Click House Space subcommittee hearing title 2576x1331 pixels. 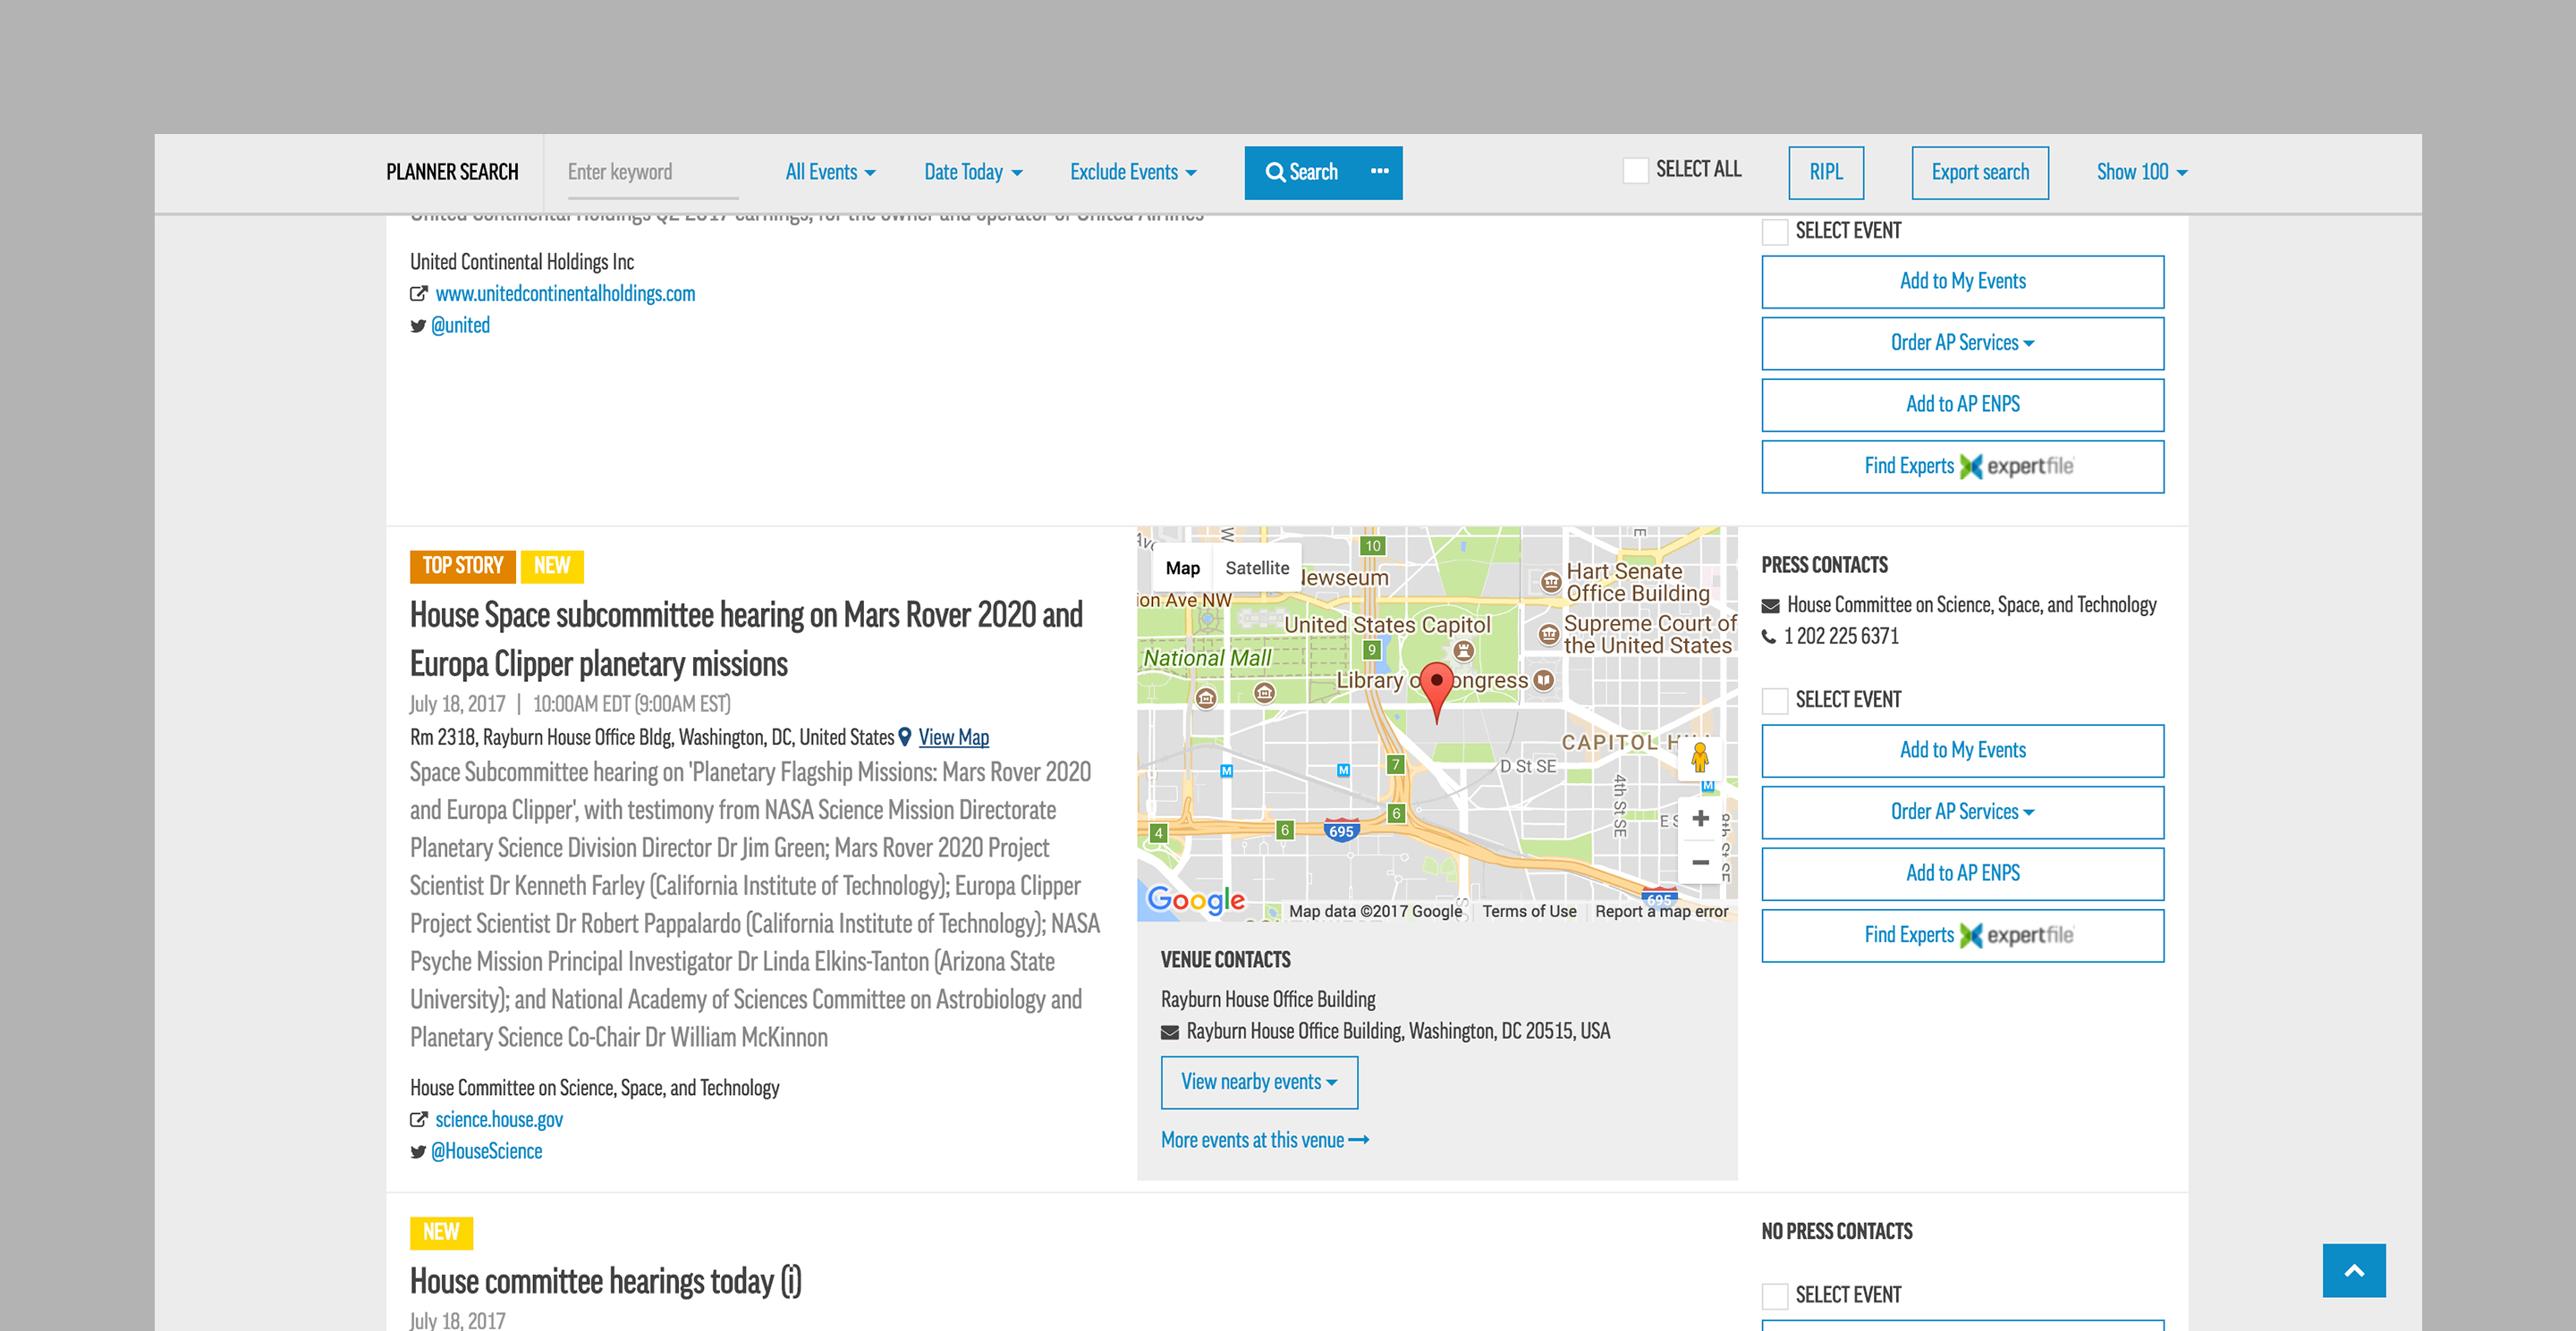point(746,639)
